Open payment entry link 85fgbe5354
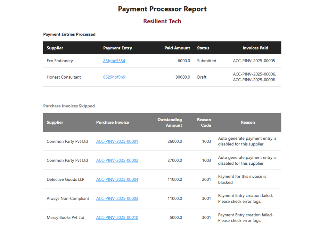Viewport: 328px width, 243px height. [114, 61]
